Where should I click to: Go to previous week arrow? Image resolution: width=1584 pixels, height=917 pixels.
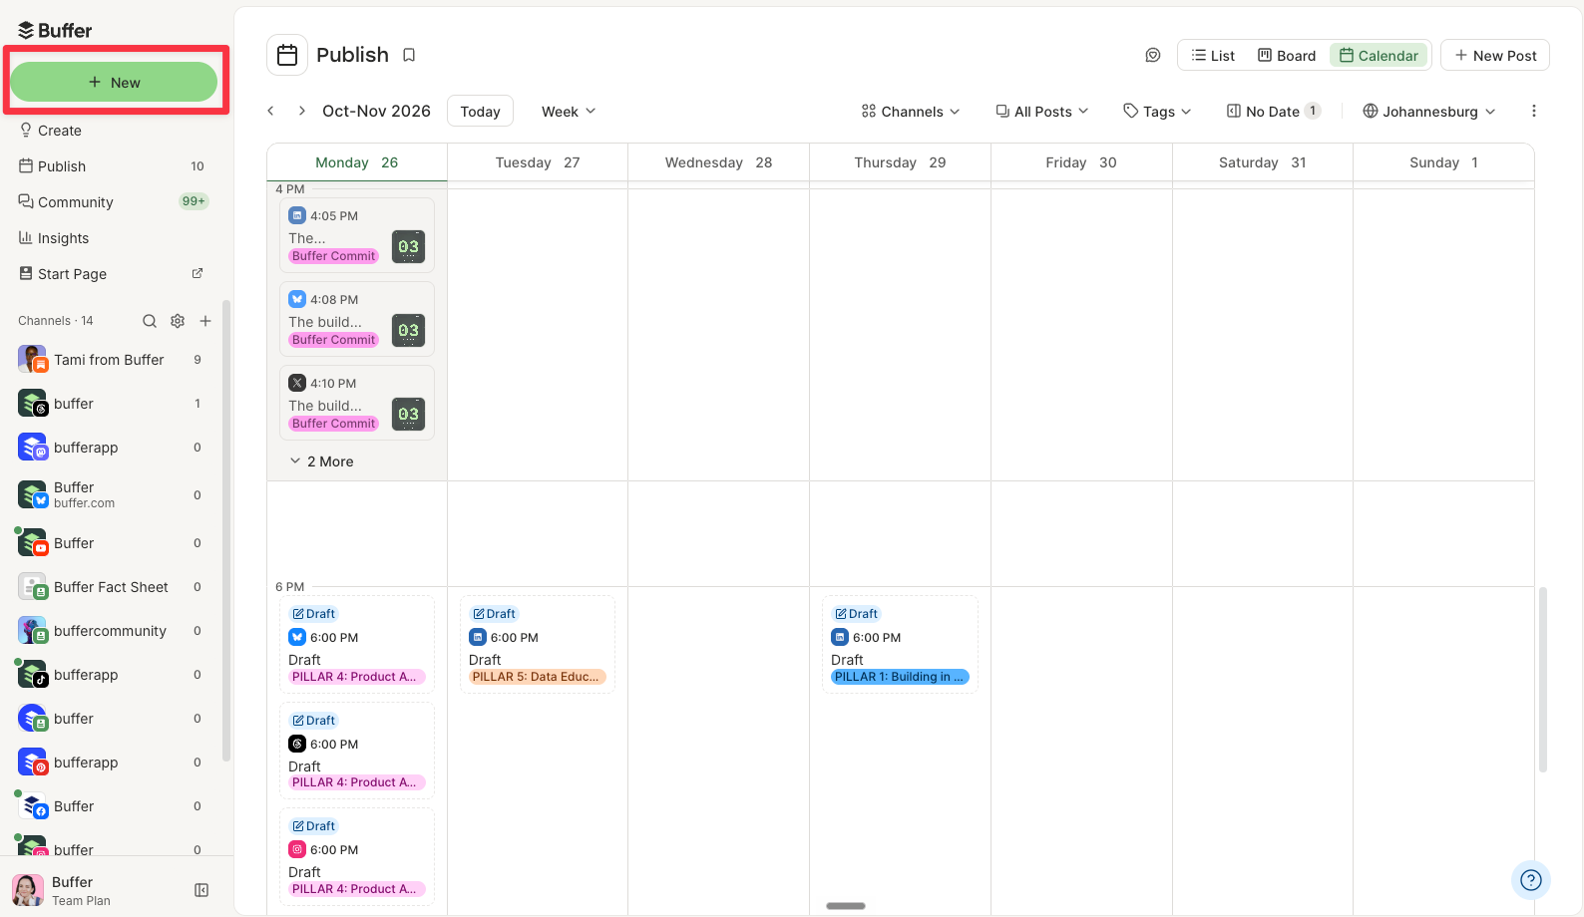pyautogui.click(x=270, y=111)
